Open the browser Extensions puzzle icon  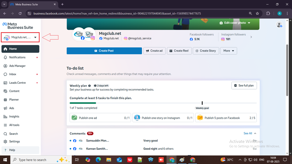point(268,13)
